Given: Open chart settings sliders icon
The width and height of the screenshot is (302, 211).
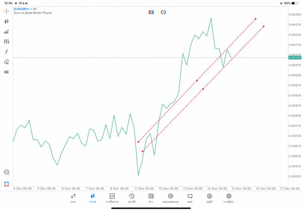Looking at the screenshot, I should pyautogui.click(x=6, y=42).
